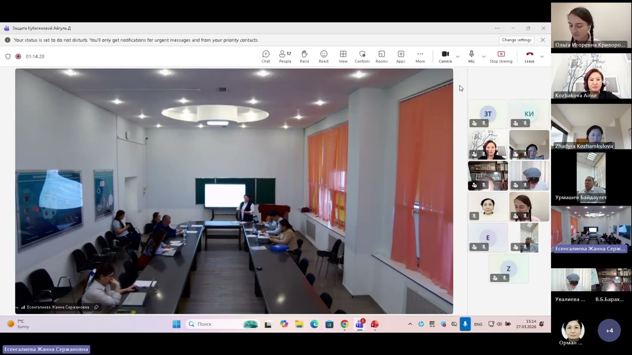Image resolution: width=632 pixels, height=355 pixels.
Task: Stop sharing the screen
Action: tap(501, 57)
